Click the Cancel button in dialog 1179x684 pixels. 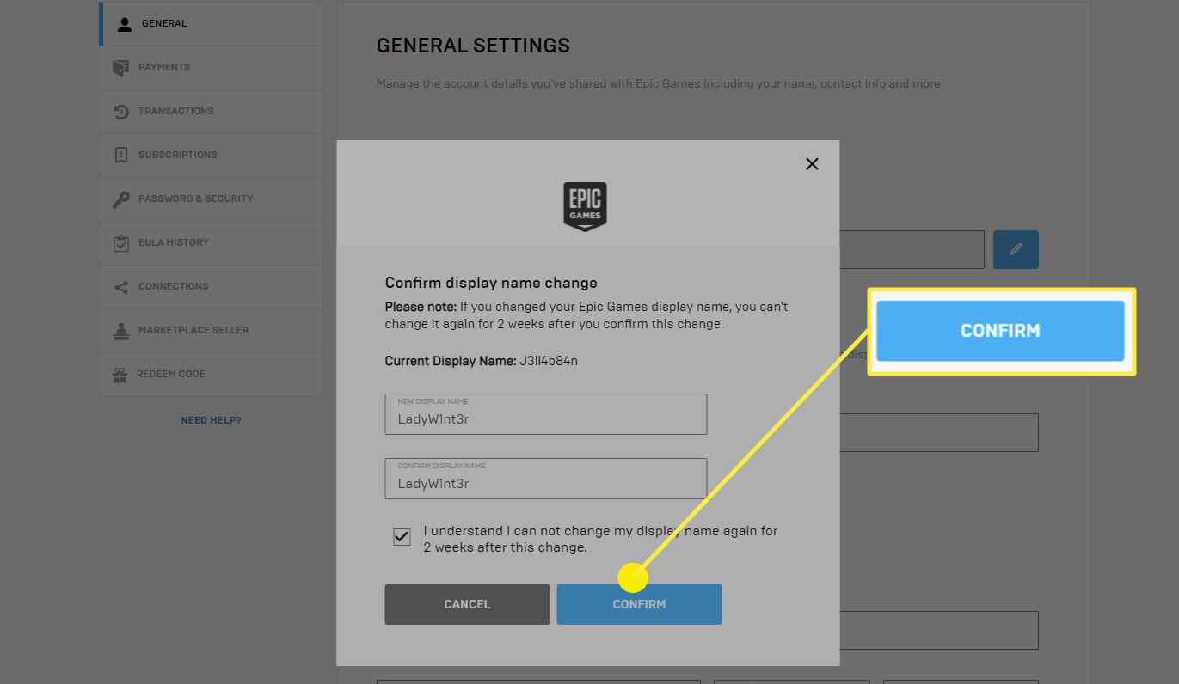click(467, 604)
